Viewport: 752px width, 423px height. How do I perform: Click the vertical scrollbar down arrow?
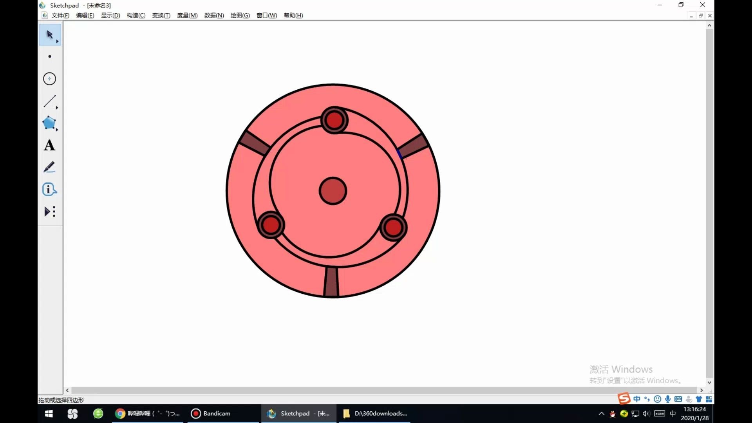[709, 382]
